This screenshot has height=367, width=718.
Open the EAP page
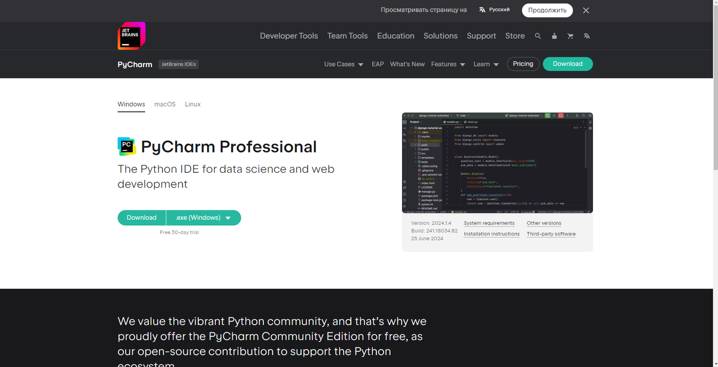click(378, 64)
